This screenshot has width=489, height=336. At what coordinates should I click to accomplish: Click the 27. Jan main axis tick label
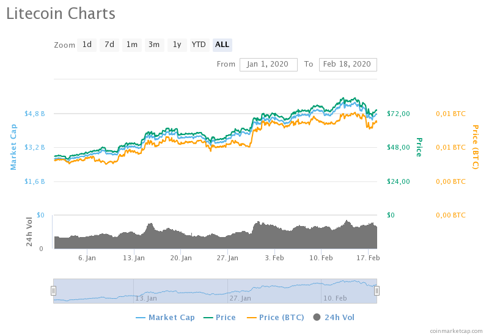[227, 258]
